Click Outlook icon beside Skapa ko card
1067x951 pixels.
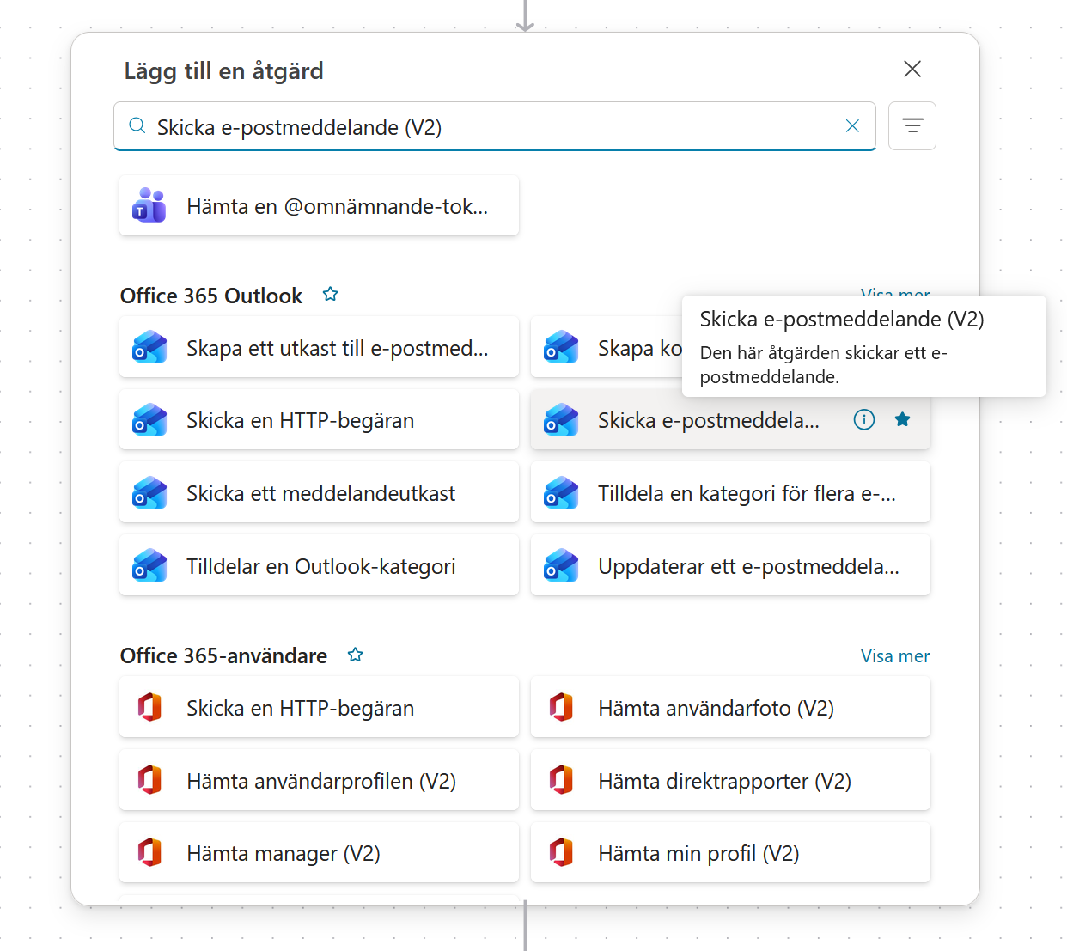(561, 347)
